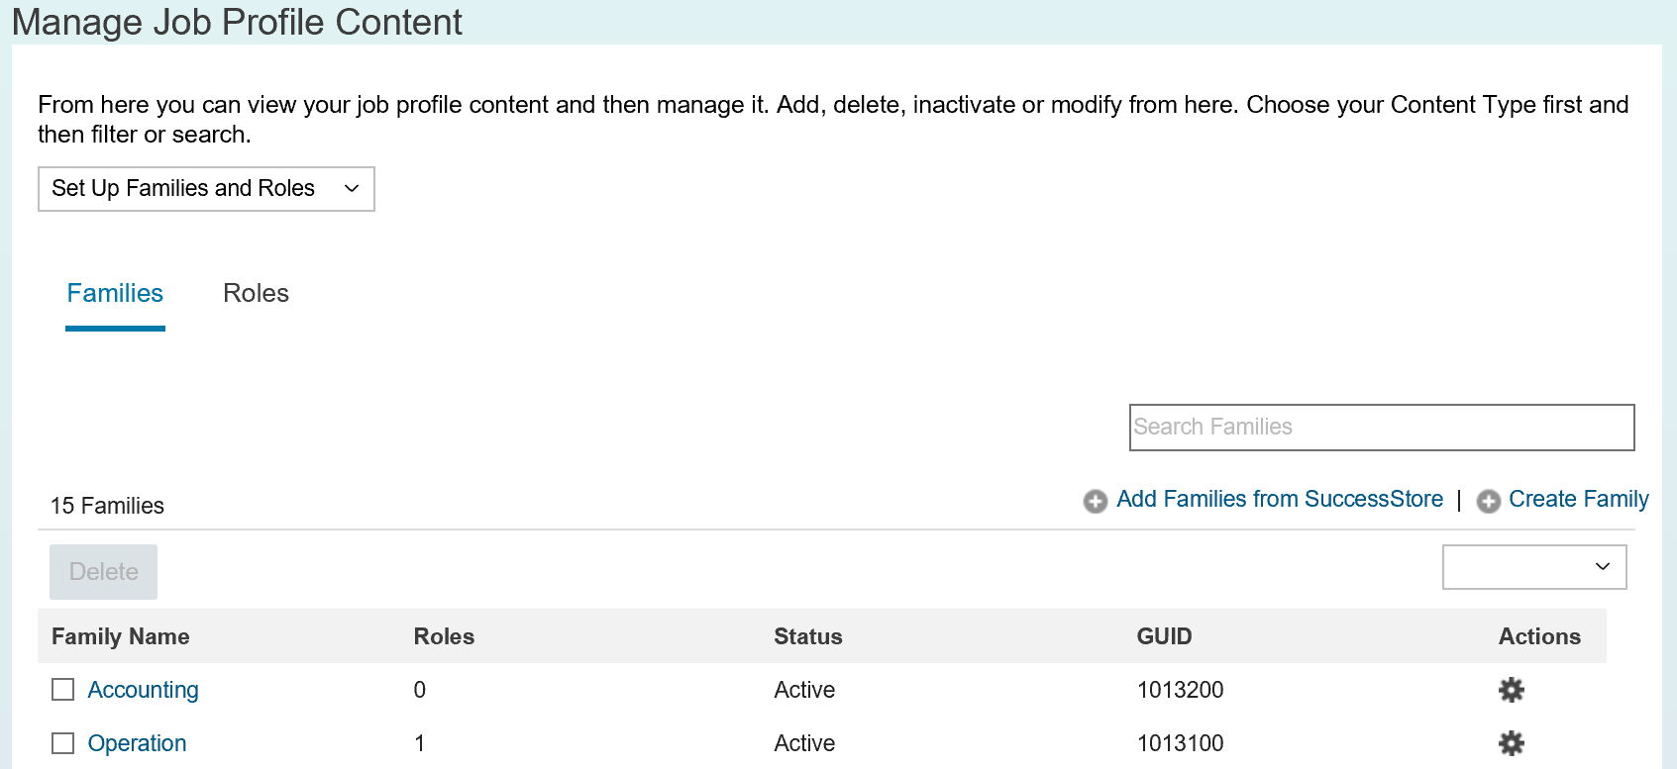Select the Families tab
Screen dimensions: 1677x769
[115, 293]
